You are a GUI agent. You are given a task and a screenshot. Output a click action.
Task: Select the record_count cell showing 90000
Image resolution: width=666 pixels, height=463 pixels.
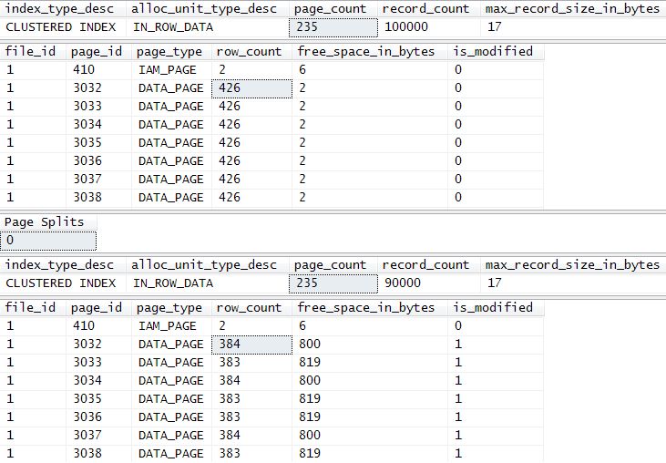[428, 283]
